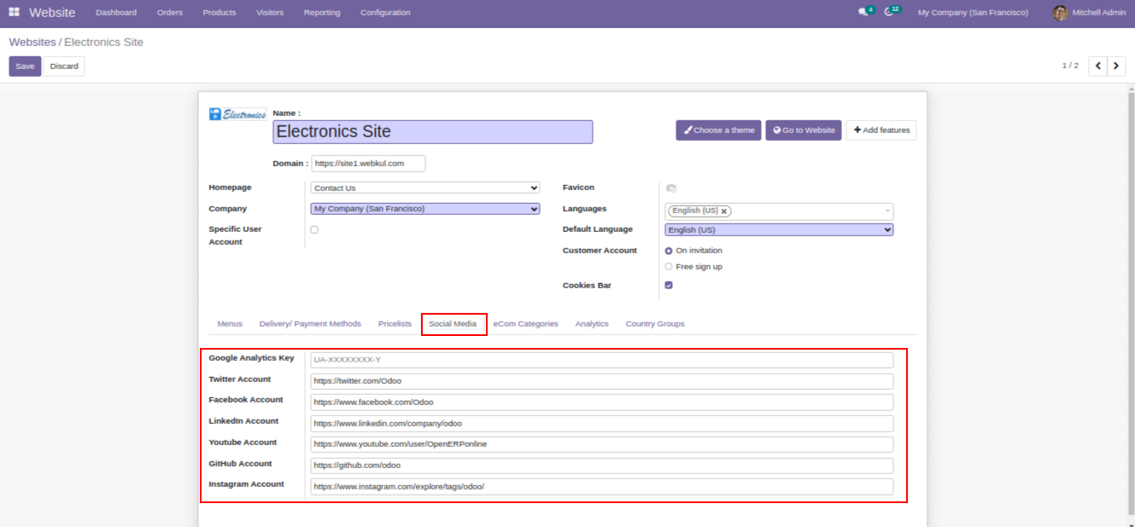The width and height of the screenshot is (1135, 527).
Task: Go back to Websites breadcrumb
Action: tap(32, 42)
